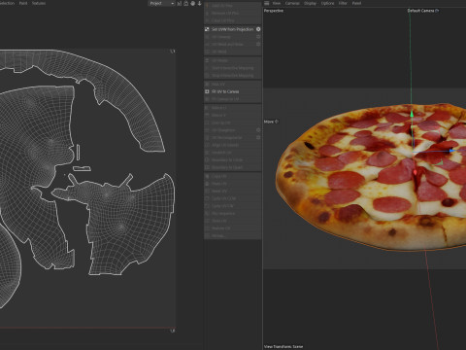Image resolution: width=466 pixels, height=350 pixels.
Task: Click the down arrow icon in the UV toolbar
Action: point(200,3)
